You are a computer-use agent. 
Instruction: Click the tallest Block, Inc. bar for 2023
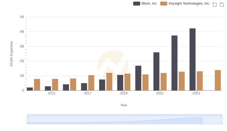(x=192, y=59)
